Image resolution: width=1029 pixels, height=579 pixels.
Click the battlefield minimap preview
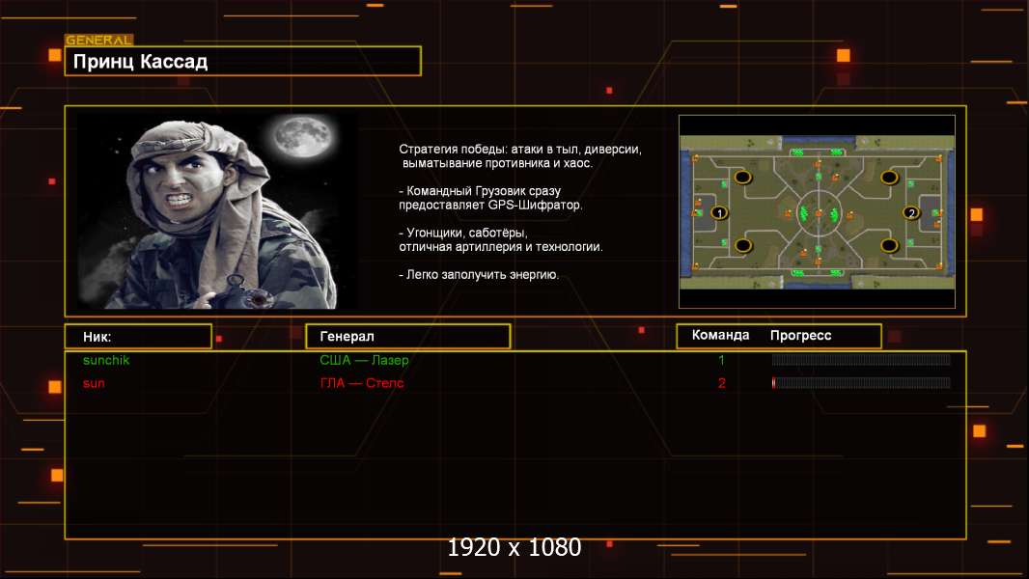pos(817,211)
